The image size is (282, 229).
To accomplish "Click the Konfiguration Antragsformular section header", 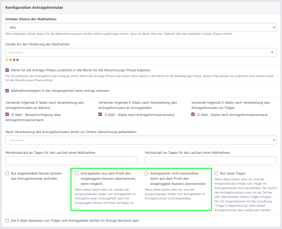I will coord(34,8).
